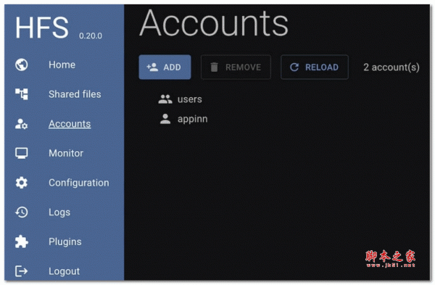Screen dimensions: 435x285
Task: Open the Monitor page
Action: 66,153
